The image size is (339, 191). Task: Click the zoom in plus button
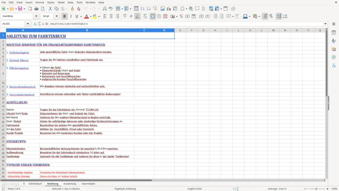coord(327,189)
